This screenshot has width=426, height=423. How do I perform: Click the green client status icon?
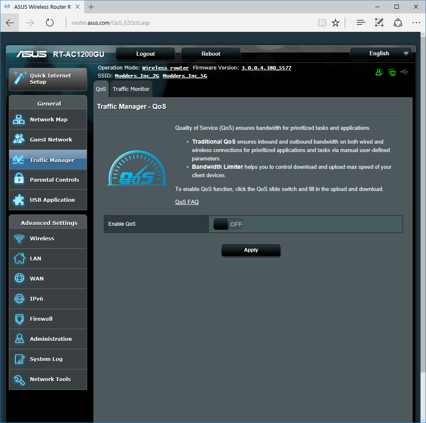[x=379, y=72]
